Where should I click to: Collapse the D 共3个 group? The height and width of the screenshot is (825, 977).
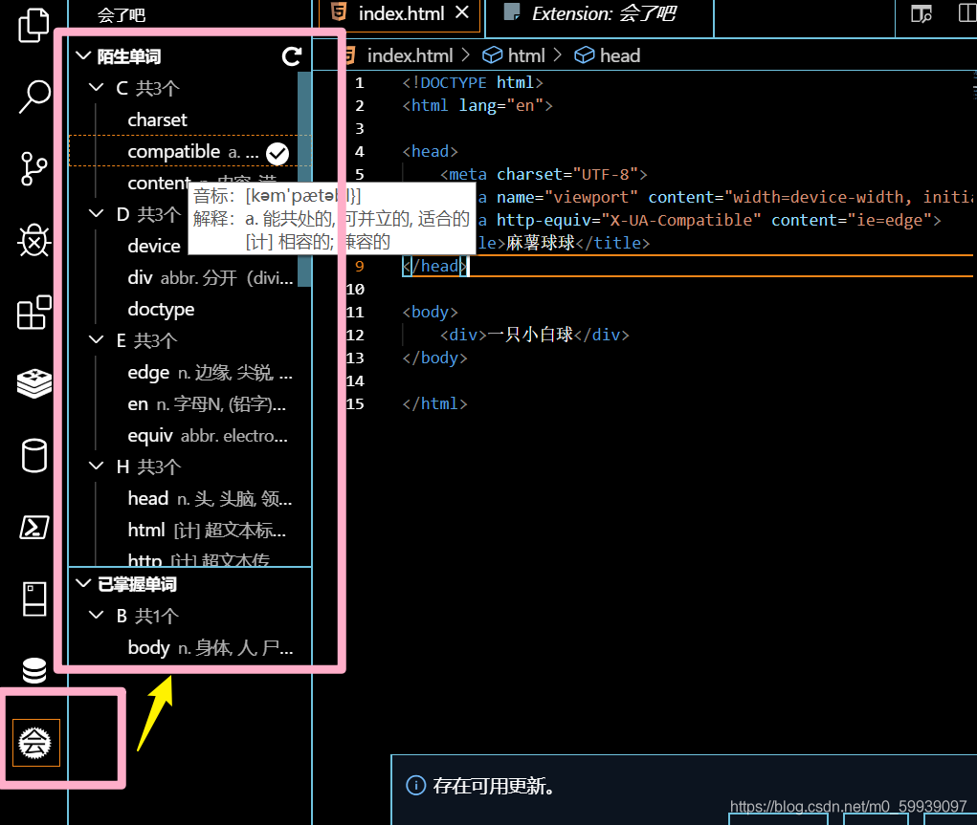click(96, 214)
